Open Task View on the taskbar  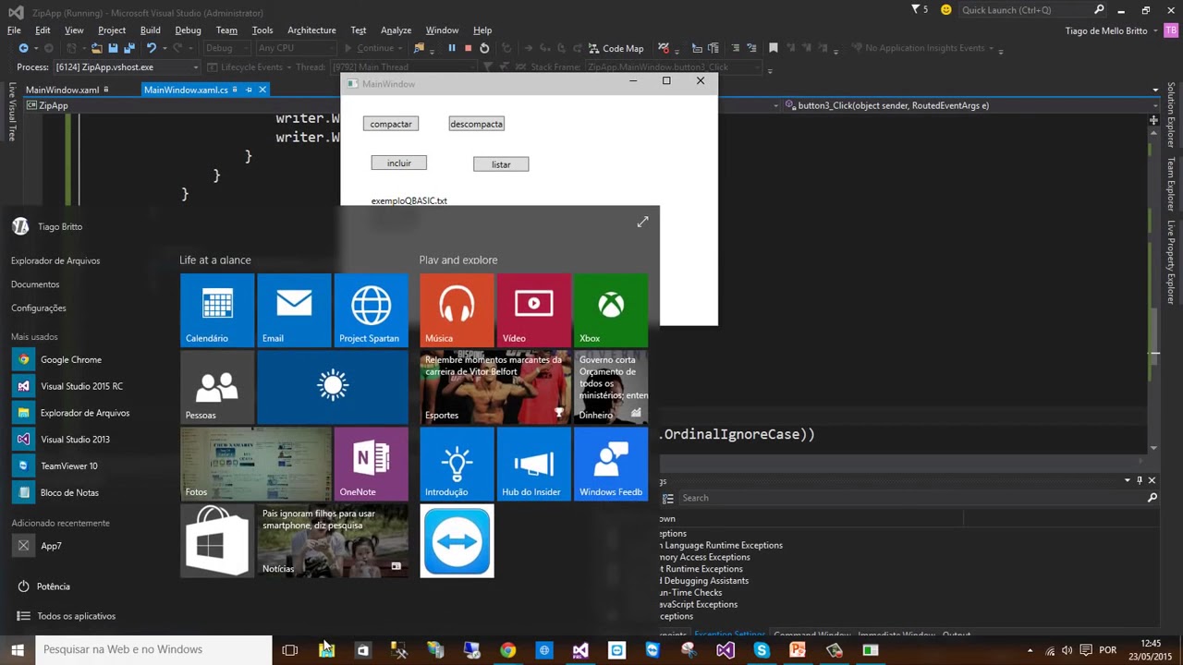pyautogui.click(x=290, y=650)
